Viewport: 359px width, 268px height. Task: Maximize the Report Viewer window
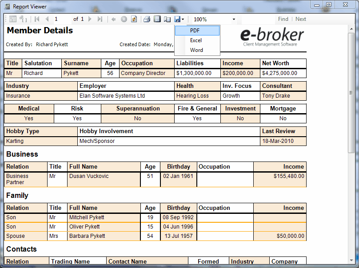pyautogui.click(x=329, y=5)
